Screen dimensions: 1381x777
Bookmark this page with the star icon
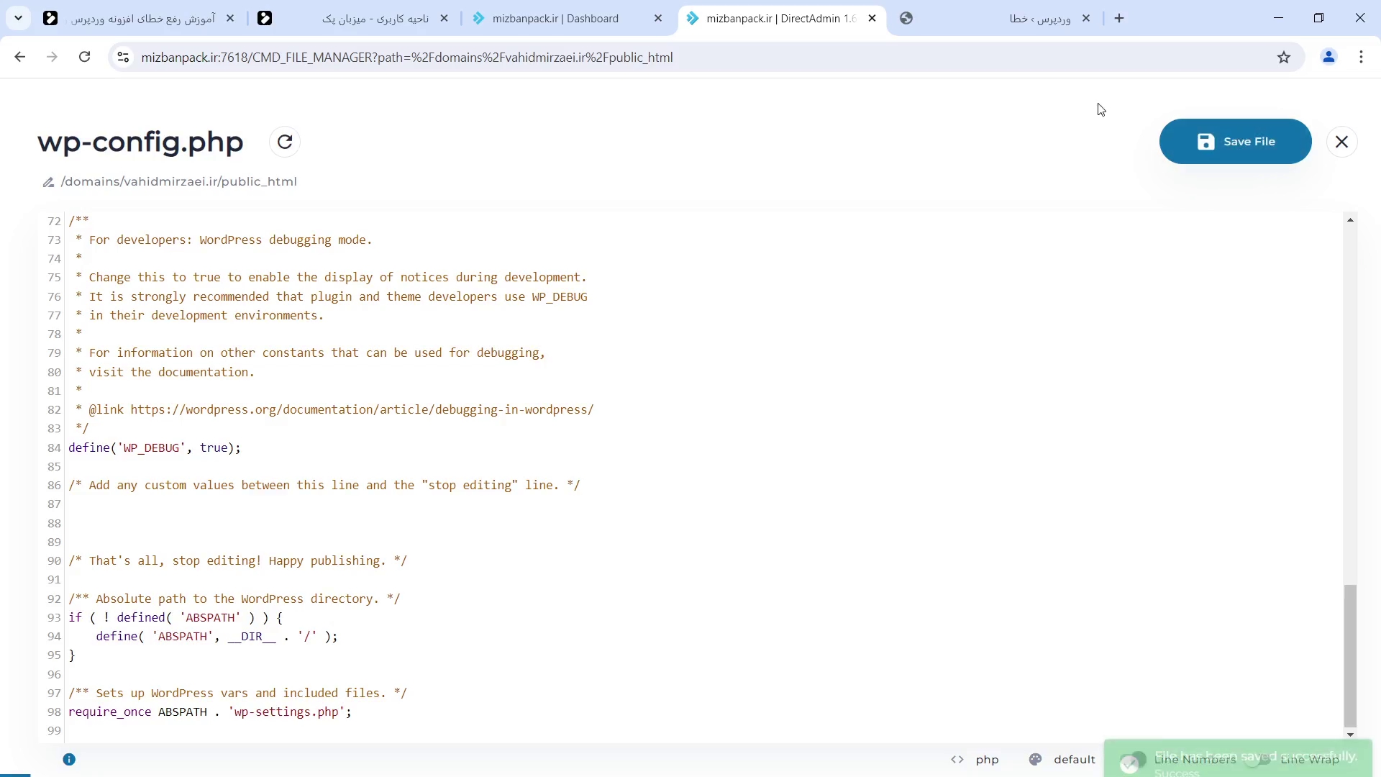[1284, 57]
